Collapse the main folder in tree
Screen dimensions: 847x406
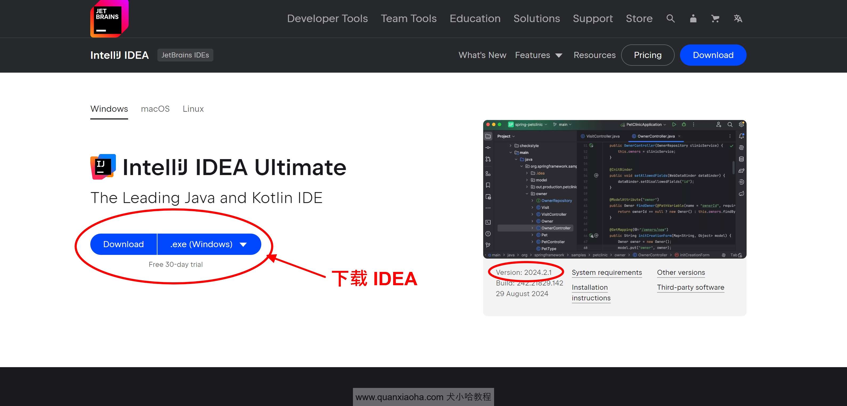click(510, 152)
